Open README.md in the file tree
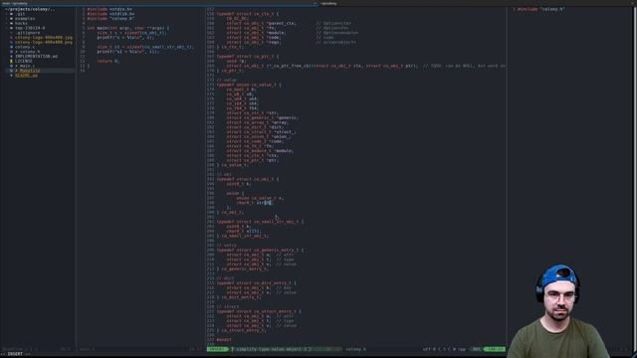The width and height of the screenshot is (637, 358). [x=26, y=76]
